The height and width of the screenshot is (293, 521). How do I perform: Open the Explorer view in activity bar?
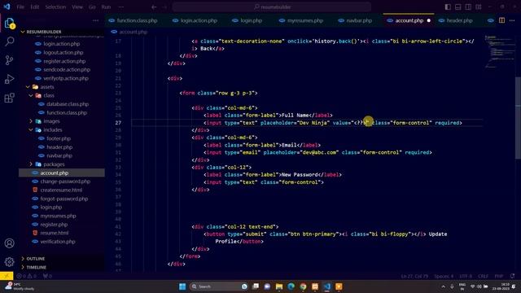tap(9, 24)
